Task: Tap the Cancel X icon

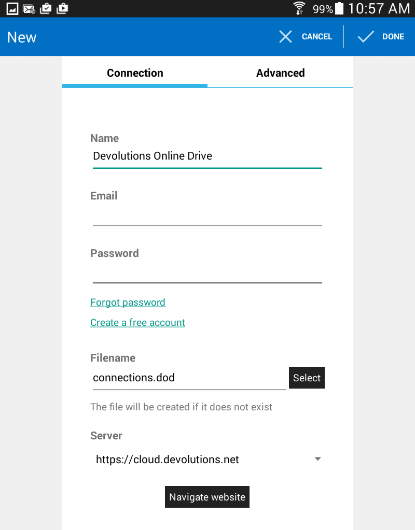Action: point(286,36)
